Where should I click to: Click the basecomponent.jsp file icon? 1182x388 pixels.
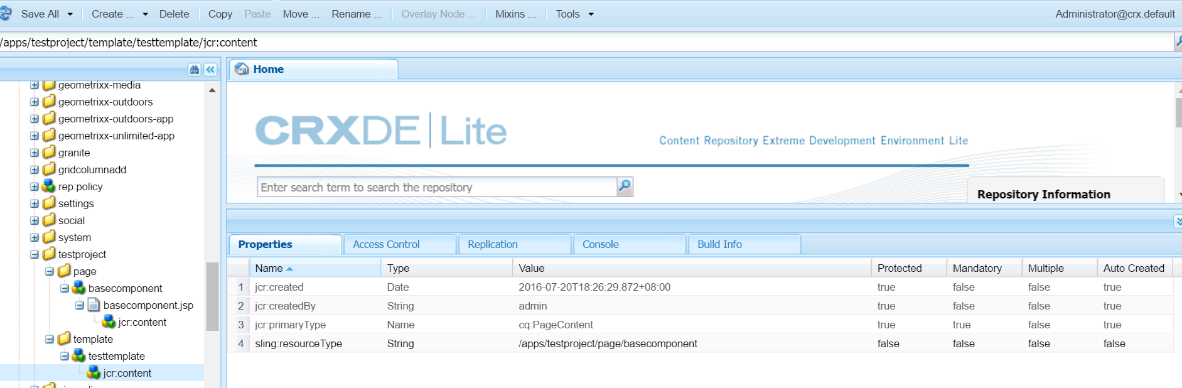[x=94, y=304]
